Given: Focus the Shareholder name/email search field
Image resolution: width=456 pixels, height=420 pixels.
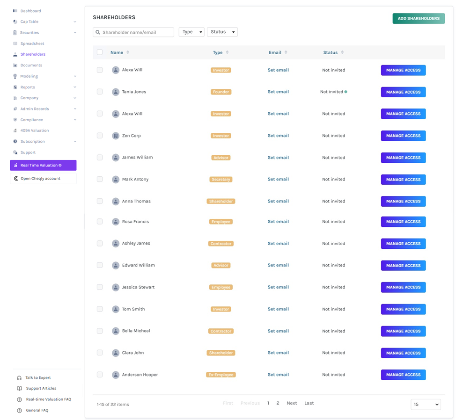Looking at the screenshot, I should (133, 32).
